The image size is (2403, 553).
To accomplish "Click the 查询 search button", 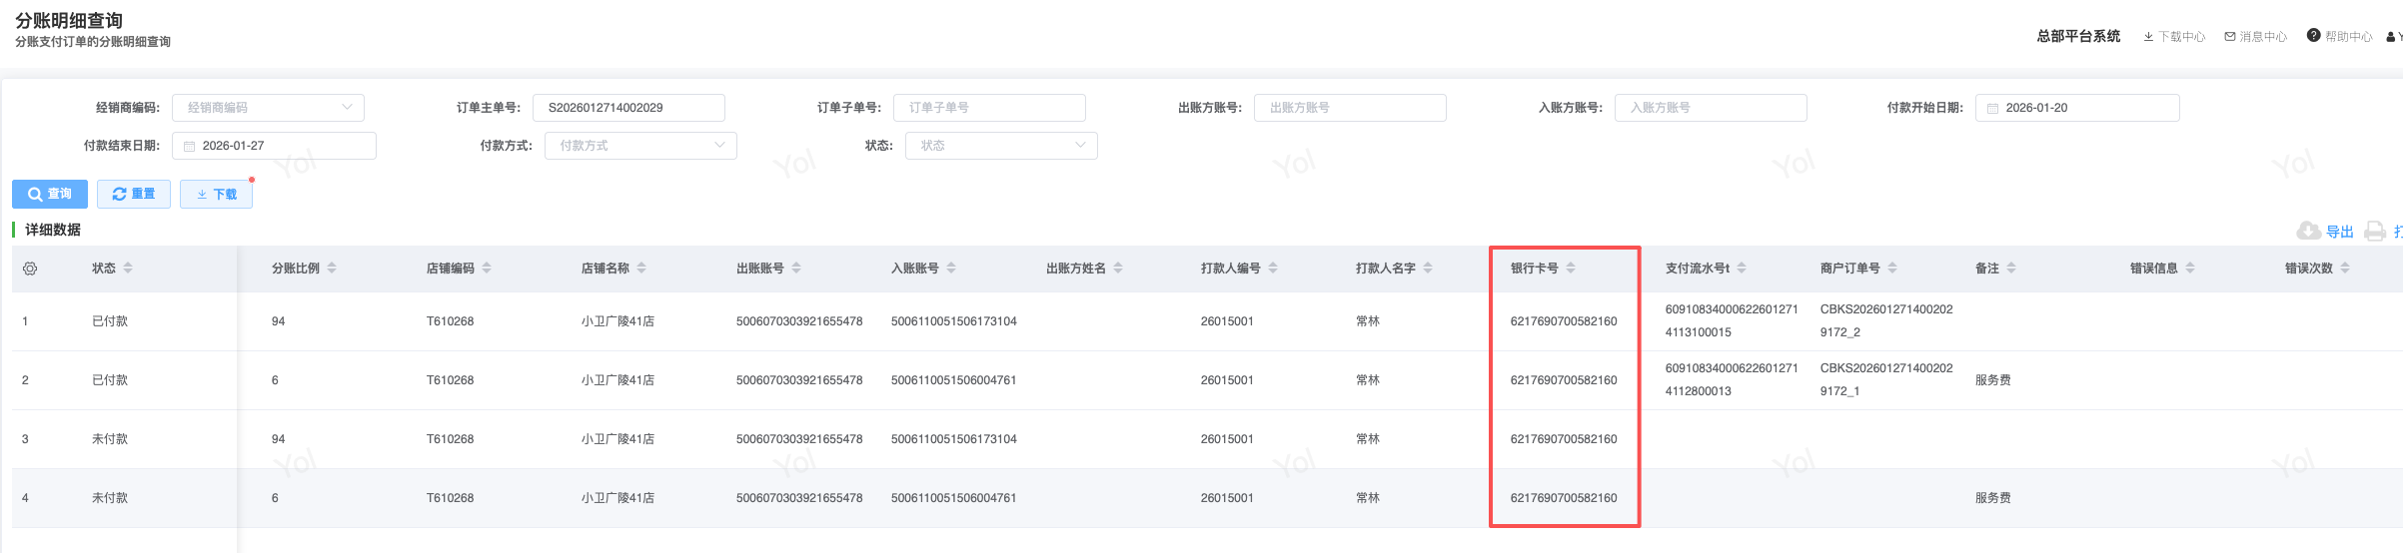I will click(50, 194).
